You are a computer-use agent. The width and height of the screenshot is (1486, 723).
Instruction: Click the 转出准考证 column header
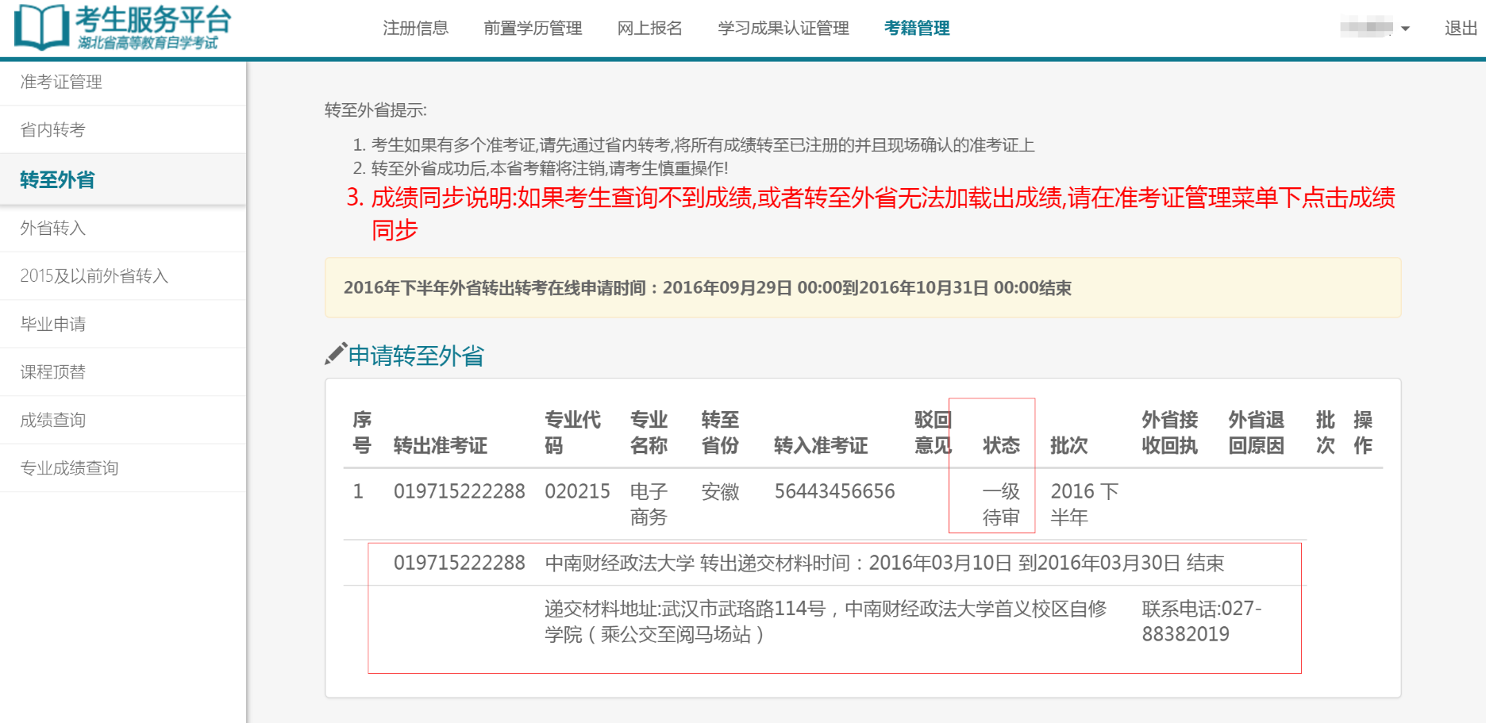441,445
